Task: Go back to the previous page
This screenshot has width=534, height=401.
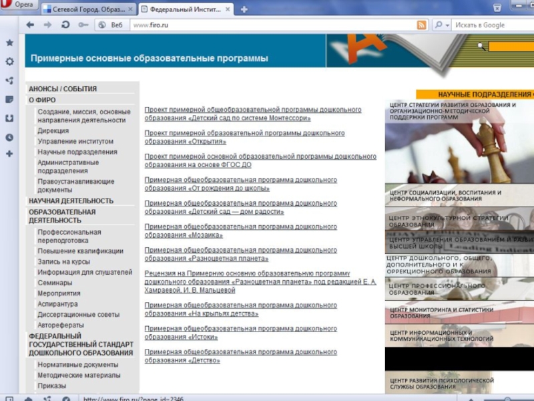Action: click(30, 25)
